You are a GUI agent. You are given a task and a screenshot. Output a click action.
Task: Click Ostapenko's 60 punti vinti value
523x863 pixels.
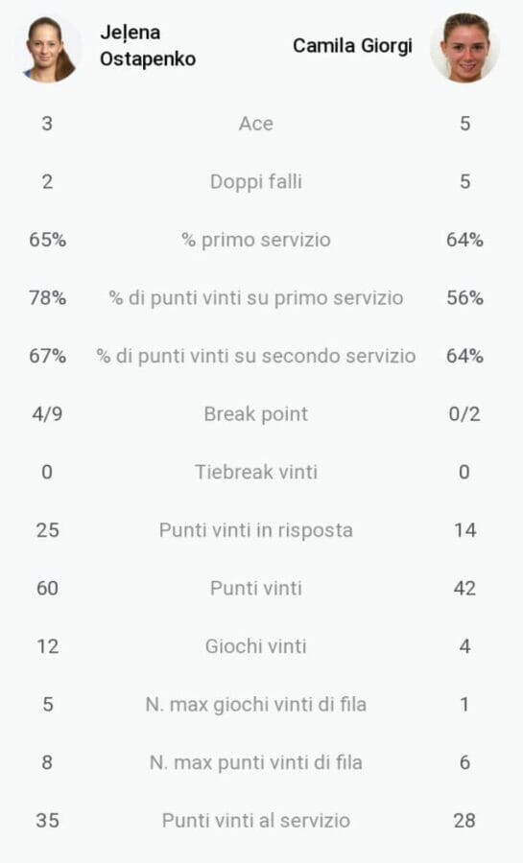[47, 589]
